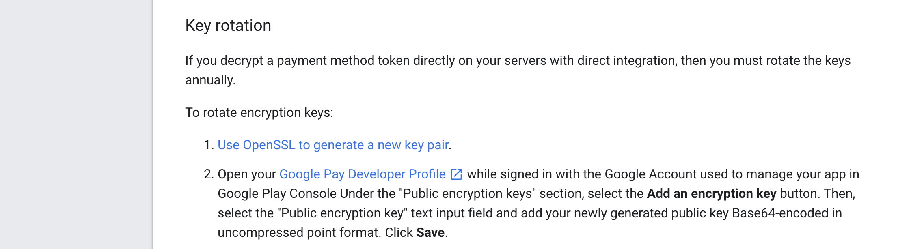Screen dimensions: 898x249
Task: Click list number 2 marker
Action: (209, 174)
